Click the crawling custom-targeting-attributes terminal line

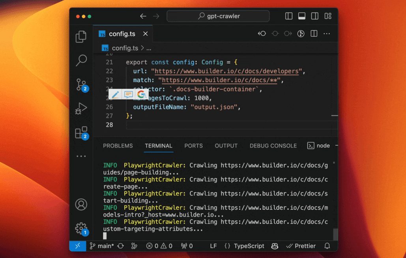point(215,225)
